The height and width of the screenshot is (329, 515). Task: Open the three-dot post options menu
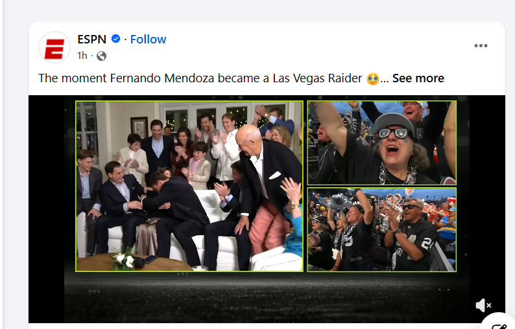pos(481,46)
